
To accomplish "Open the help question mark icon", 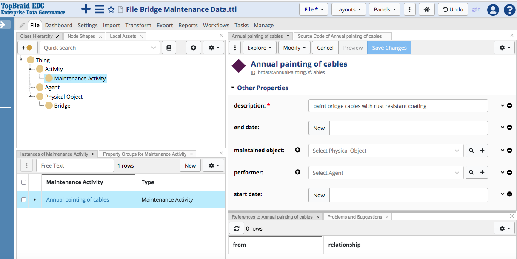I will [509, 10].
